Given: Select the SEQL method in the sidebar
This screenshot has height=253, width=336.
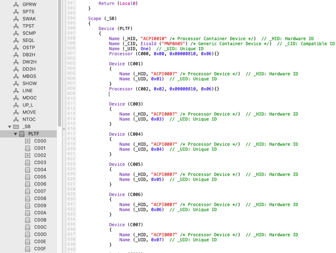Looking at the screenshot, I should point(28,41).
